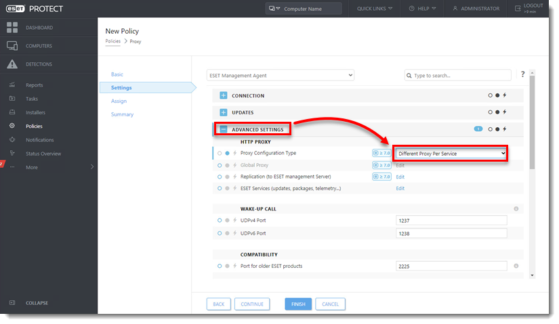Click the Policies gear icon
Image resolution: width=559 pixels, height=324 pixels.
12,126
